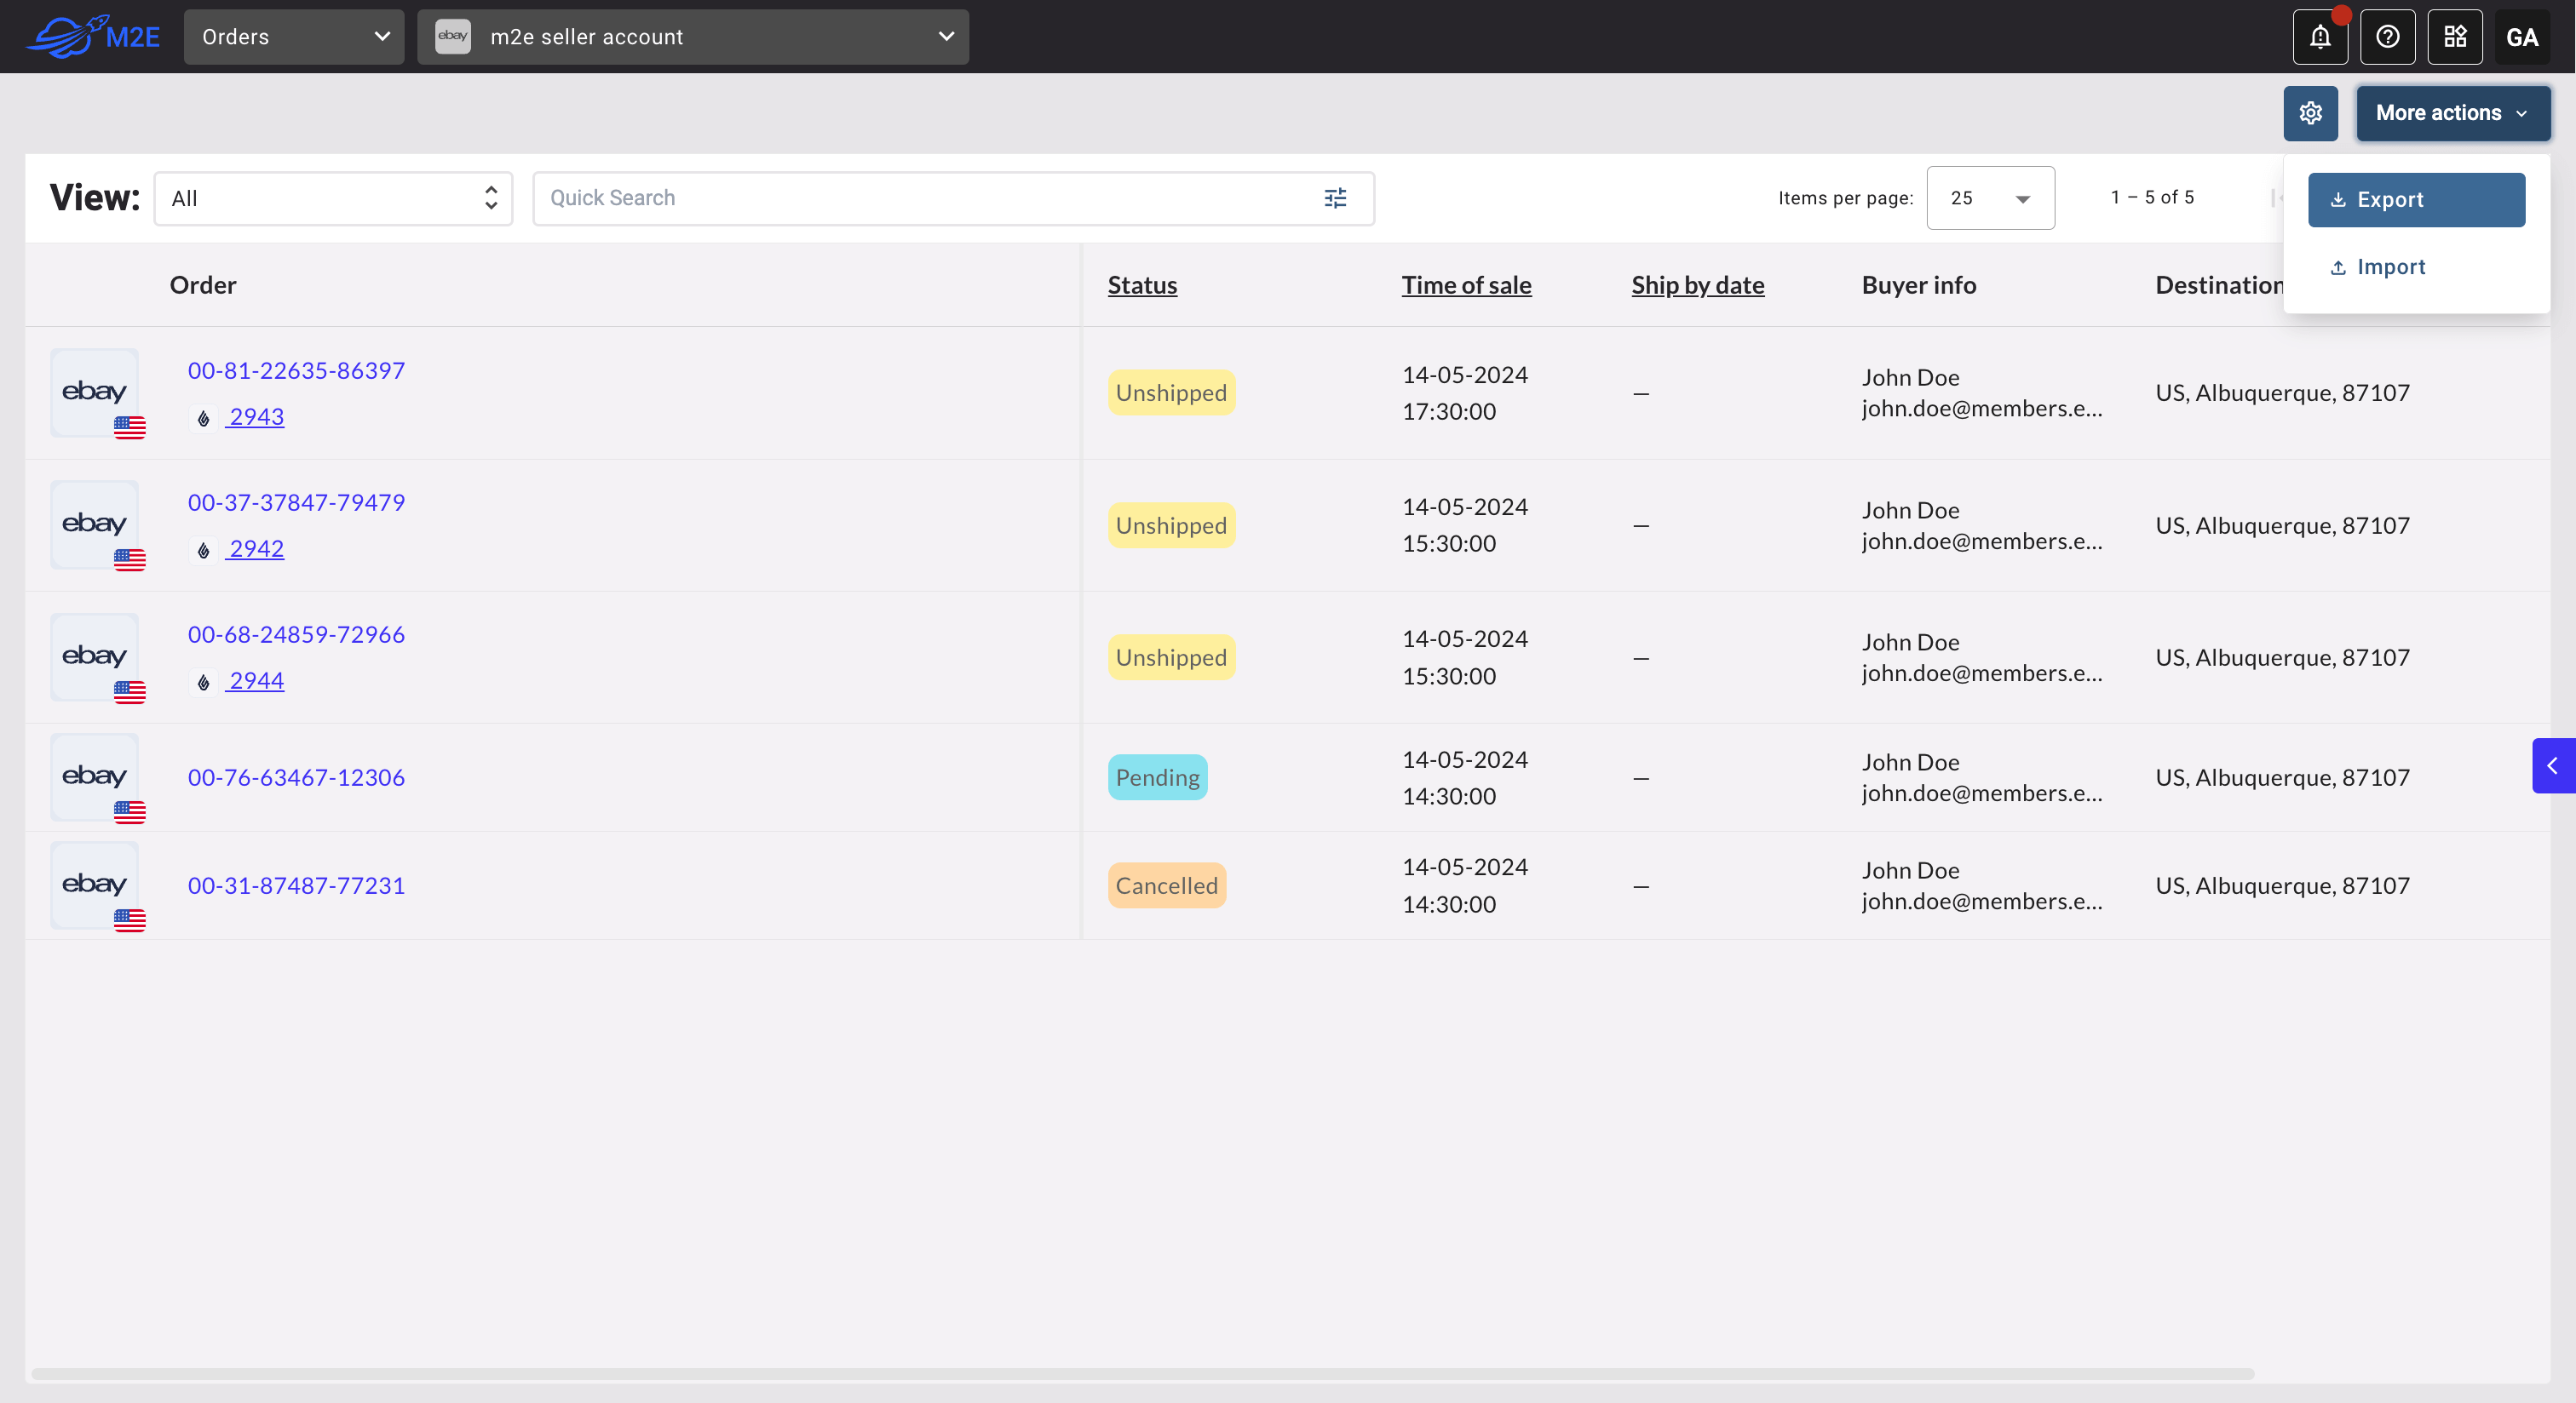Image resolution: width=2576 pixels, height=1403 pixels.
Task: Open the View All selector
Action: (x=333, y=198)
